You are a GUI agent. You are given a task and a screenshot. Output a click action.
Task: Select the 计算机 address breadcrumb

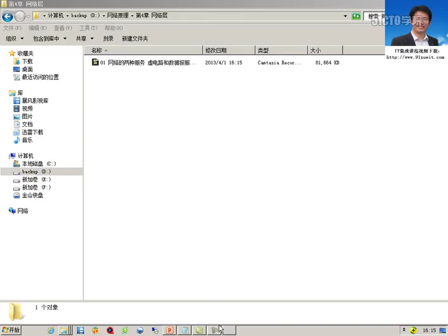55,16
